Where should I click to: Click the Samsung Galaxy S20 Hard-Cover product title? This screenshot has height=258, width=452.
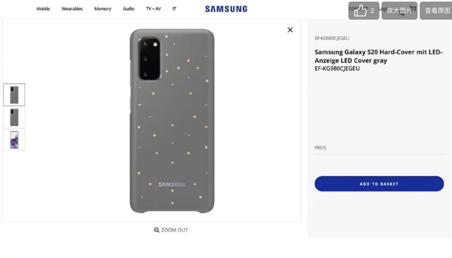[x=378, y=56]
